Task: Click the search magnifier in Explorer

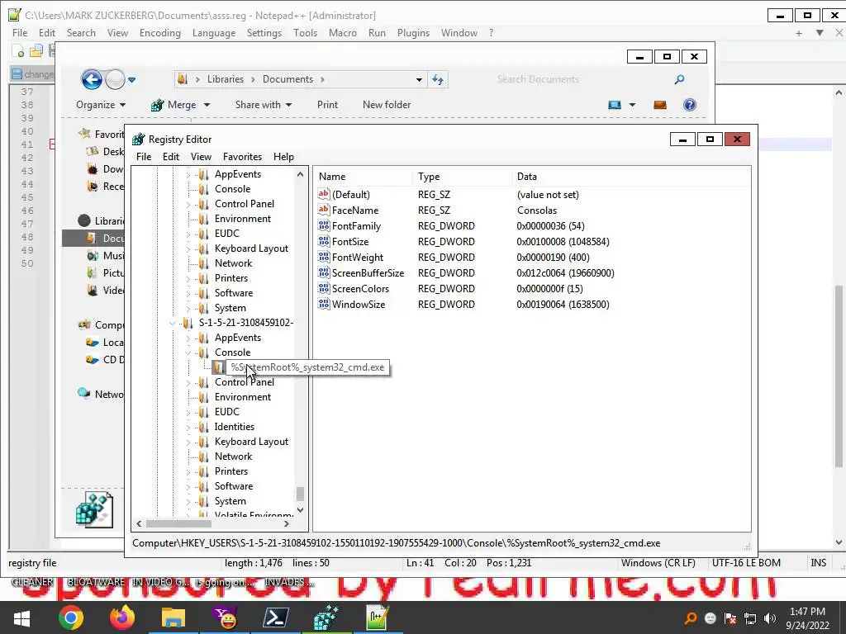Action: tap(679, 79)
